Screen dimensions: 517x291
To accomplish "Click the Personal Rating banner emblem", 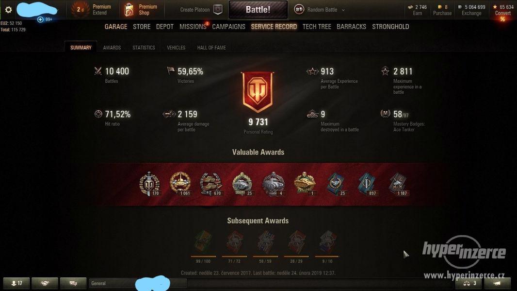I will [258, 92].
